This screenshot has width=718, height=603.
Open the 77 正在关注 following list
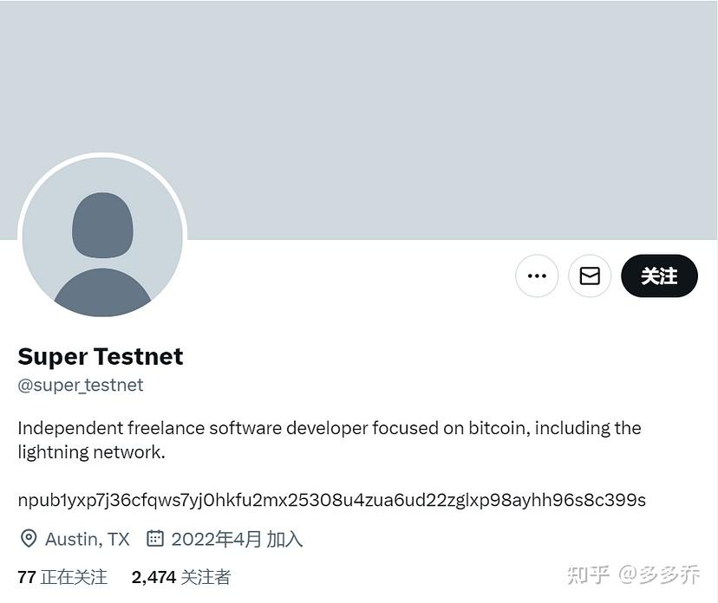[x=61, y=576]
